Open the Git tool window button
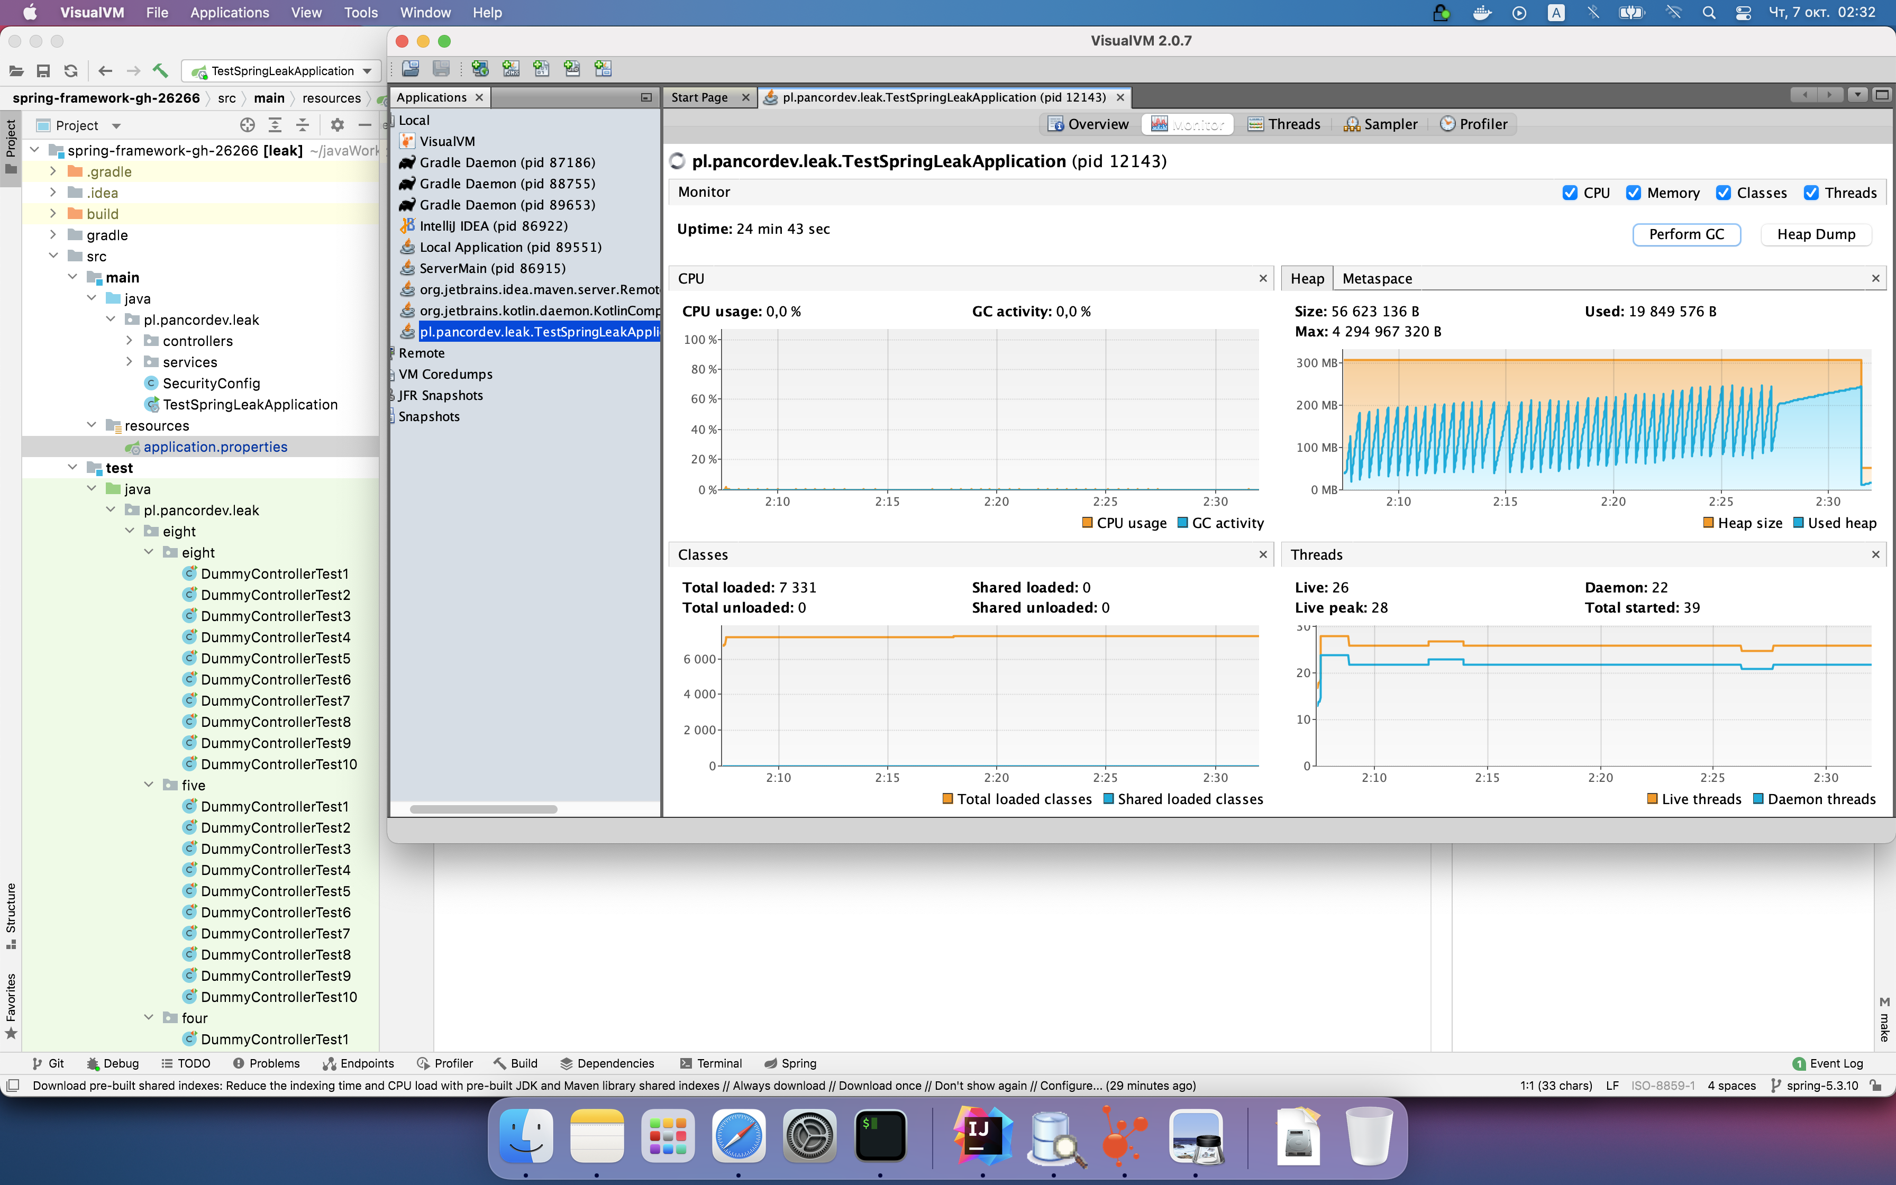1896x1185 pixels. (x=48, y=1063)
